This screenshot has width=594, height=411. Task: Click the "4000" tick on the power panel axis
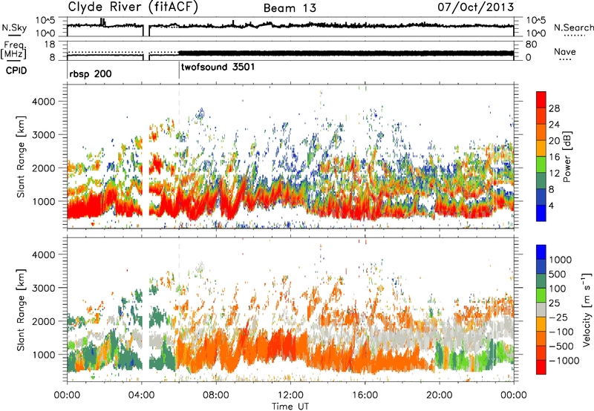tap(43, 102)
